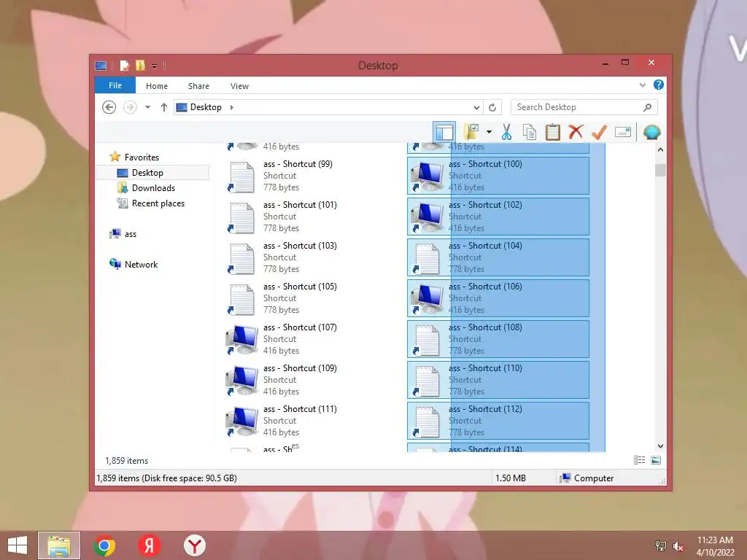Switch to Details view layout icon
Screen dimensions: 747x560
(x=639, y=460)
